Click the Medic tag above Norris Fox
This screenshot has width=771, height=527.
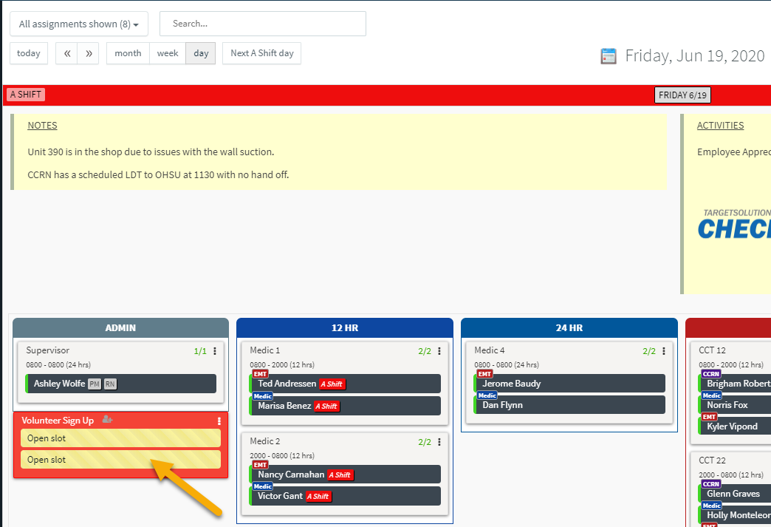[x=711, y=395]
